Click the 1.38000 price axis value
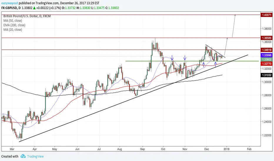The width and height of the screenshot is (274, 161). [266, 29]
